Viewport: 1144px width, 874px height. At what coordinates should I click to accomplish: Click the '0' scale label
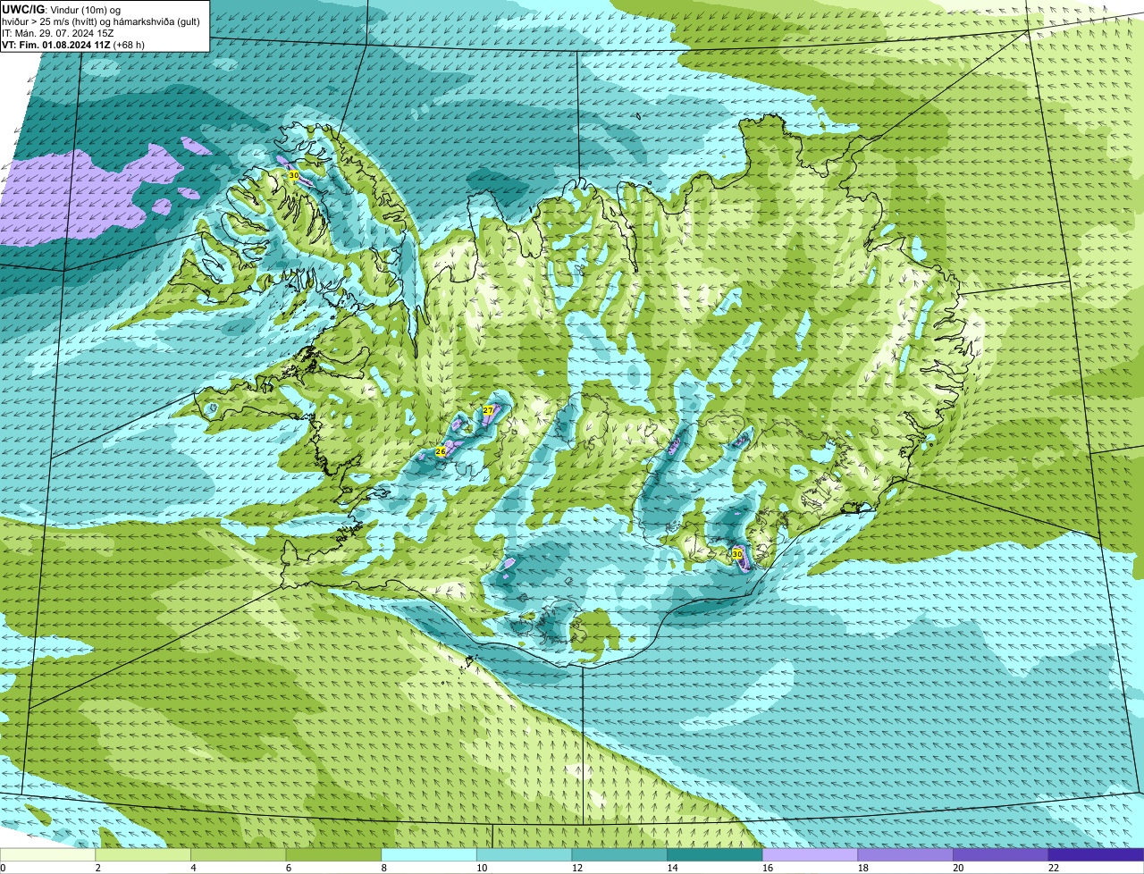pyautogui.click(x=3, y=868)
